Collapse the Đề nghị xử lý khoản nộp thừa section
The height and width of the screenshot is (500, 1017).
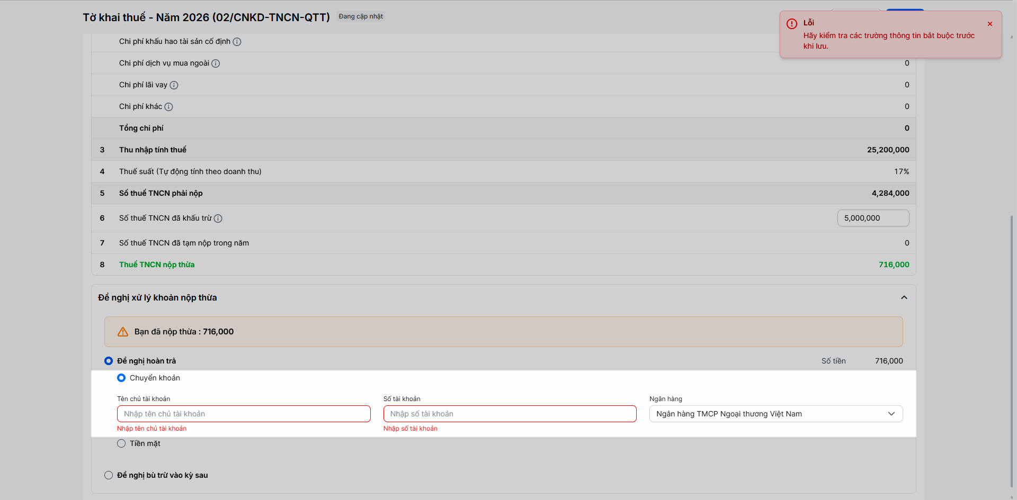[904, 297]
